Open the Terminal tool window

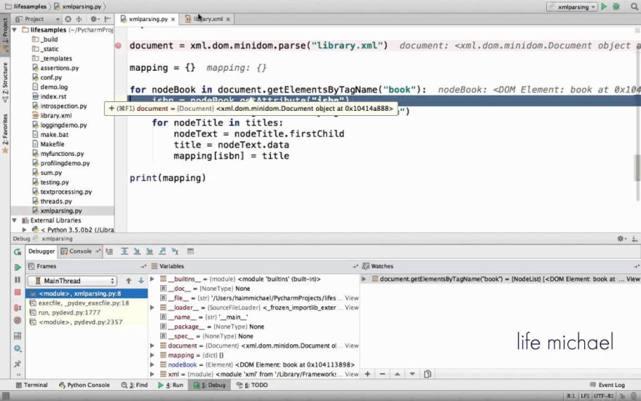coord(31,385)
